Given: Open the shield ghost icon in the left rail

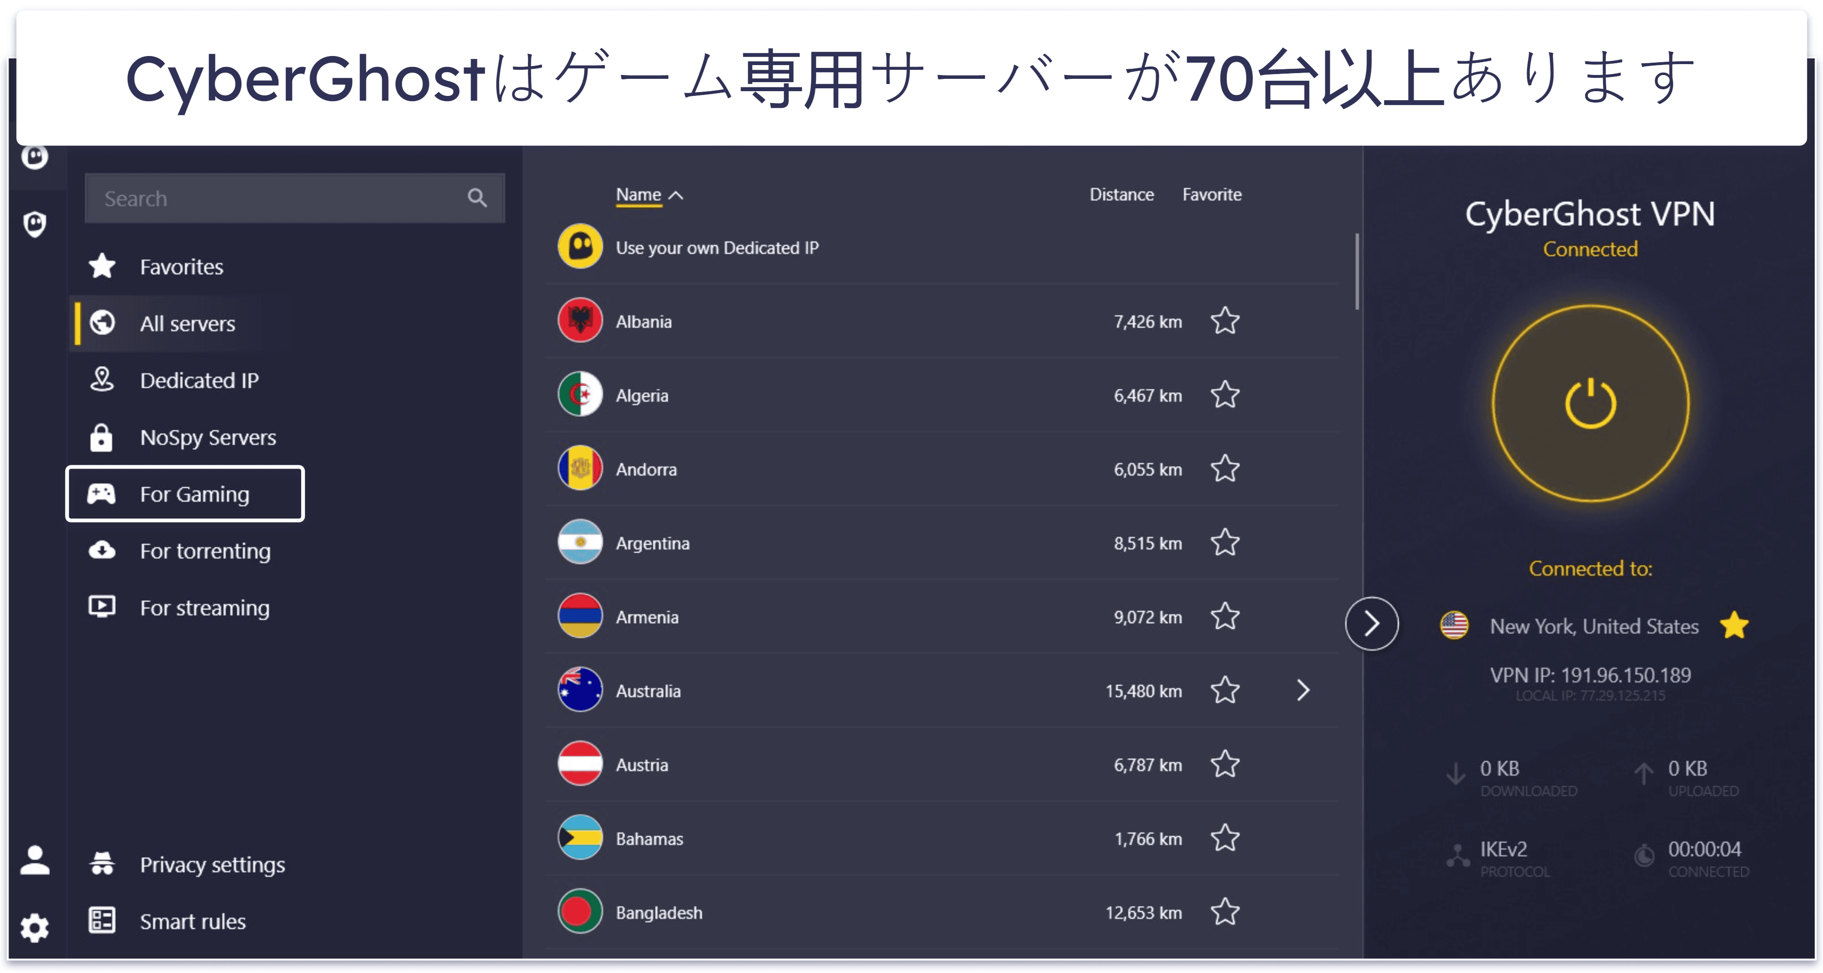Looking at the screenshot, I should click(x=35, y=224).
